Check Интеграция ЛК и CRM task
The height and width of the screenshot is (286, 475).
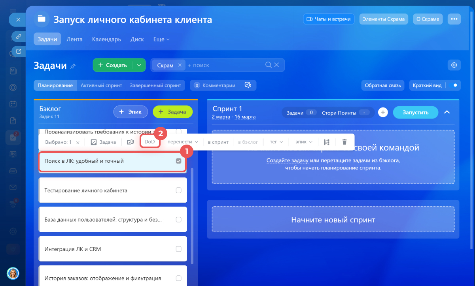178,249
